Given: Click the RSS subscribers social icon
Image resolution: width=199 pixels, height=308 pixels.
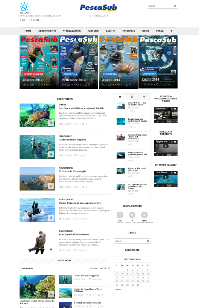Looking at the screenshot, I should pos(144,215).
